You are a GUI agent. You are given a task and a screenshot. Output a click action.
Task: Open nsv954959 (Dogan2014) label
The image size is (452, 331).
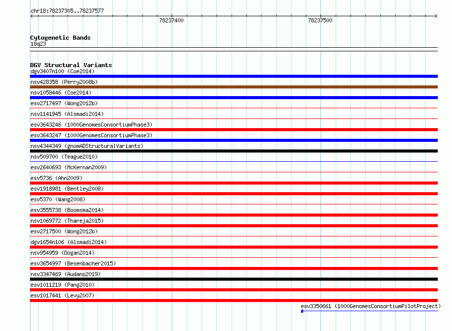coord(62,253)
